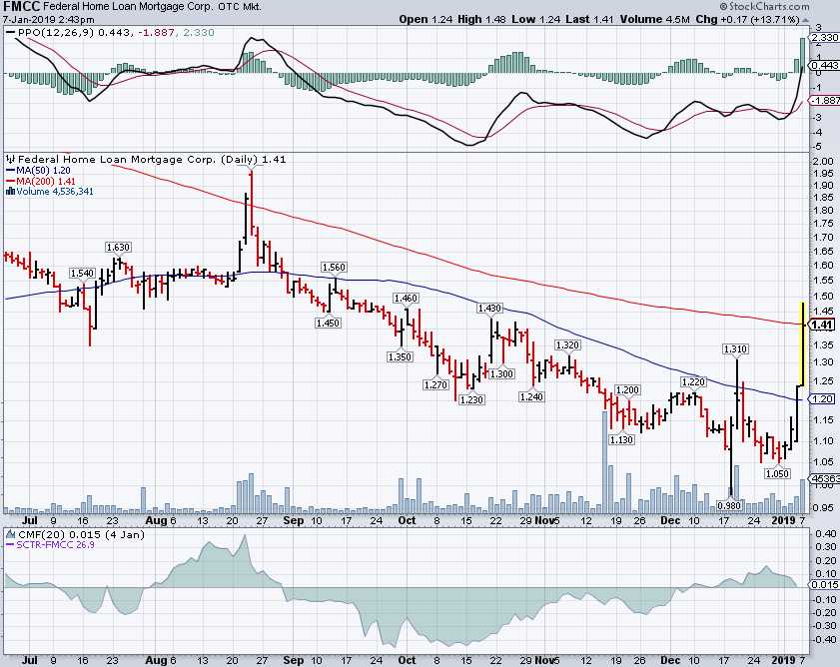The image size is (840, 667).
Task: Select the 1.310 price label in December
Action: [x=736, y=349]
